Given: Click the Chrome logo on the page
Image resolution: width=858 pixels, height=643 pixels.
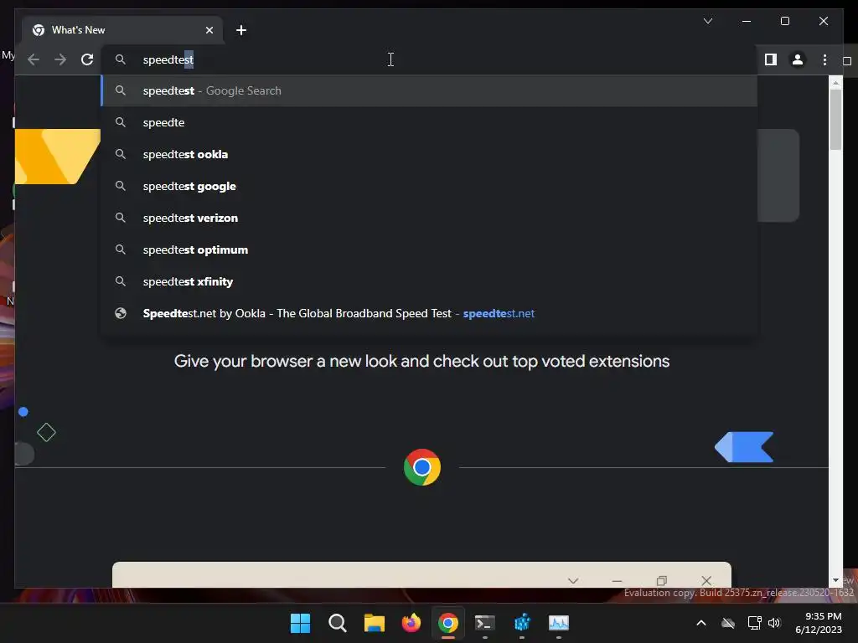Looking at the screenshot, I should click(x=422, y=467).
